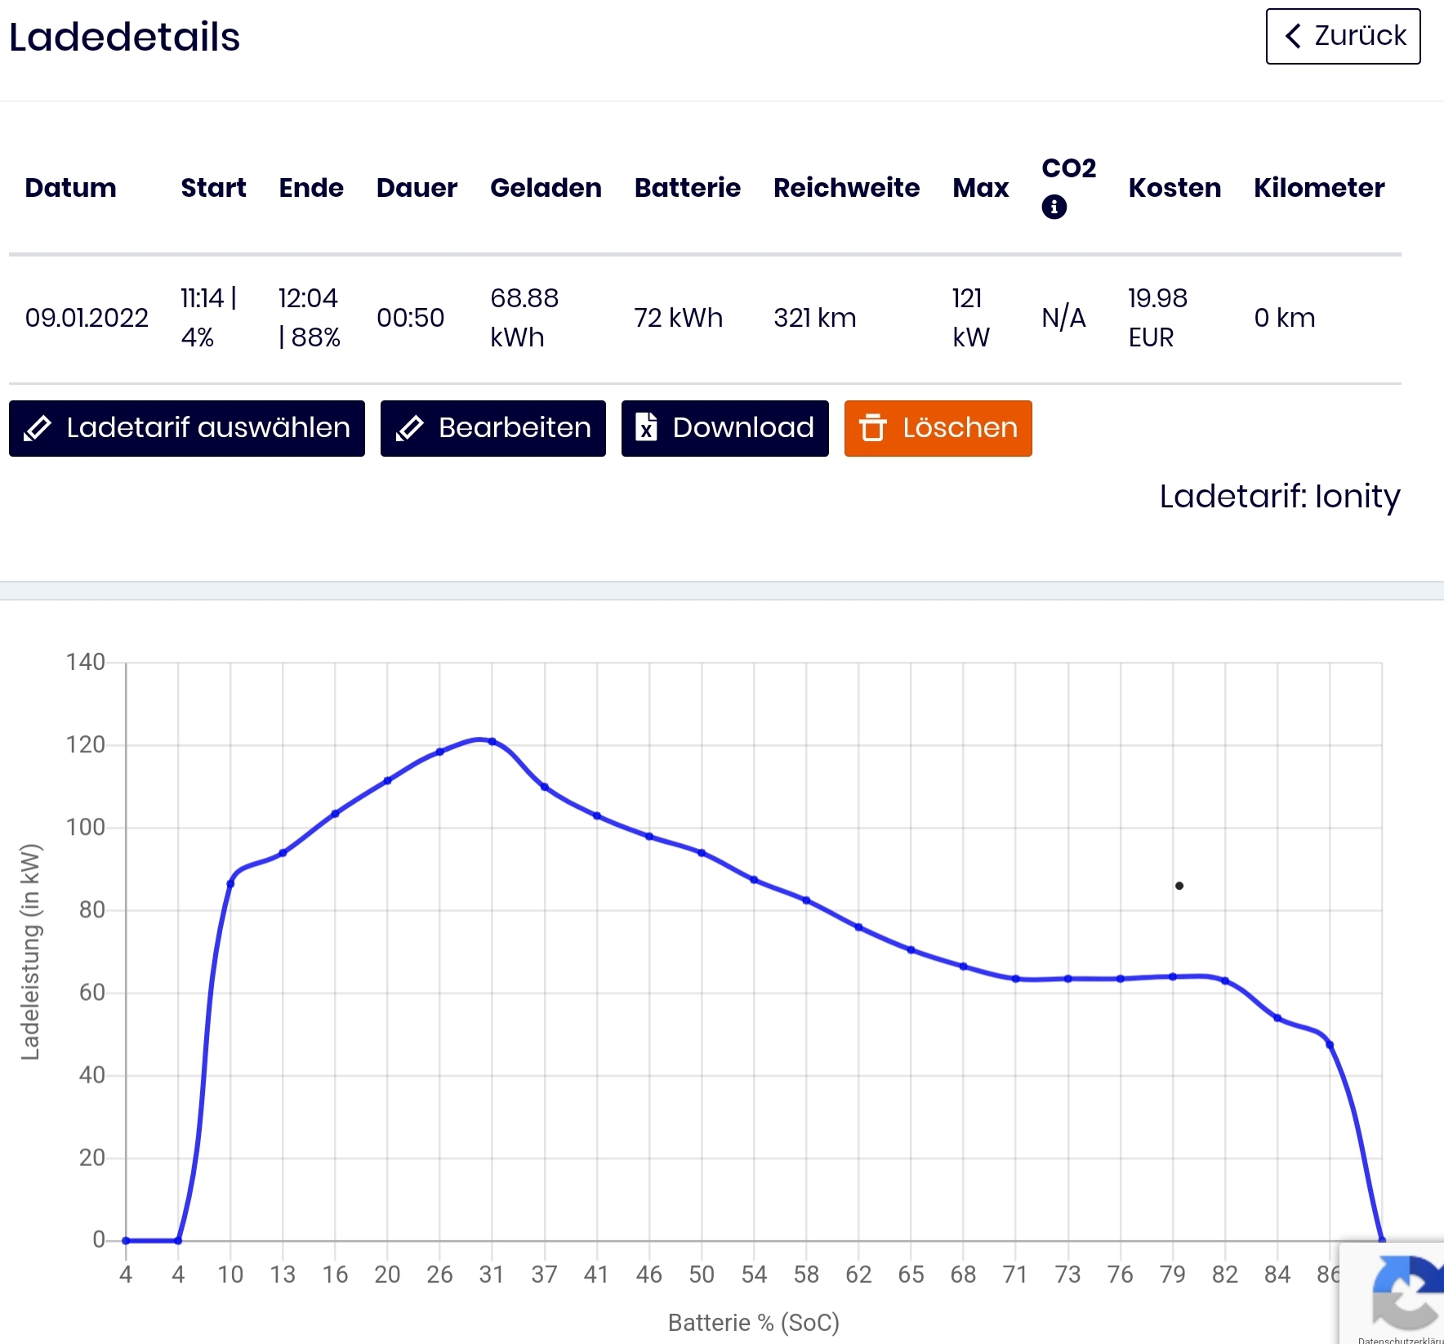Delete the session using Löschen
Image resolution: width=1444 pixels, height=1344 pixels.
coord(938,428)
